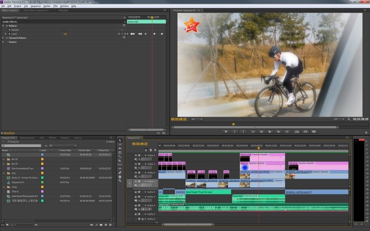This screenshot has height=231, width=370.
Task: Select the Track Select tool
Action: pyautogui.click(x=120, y=144)
